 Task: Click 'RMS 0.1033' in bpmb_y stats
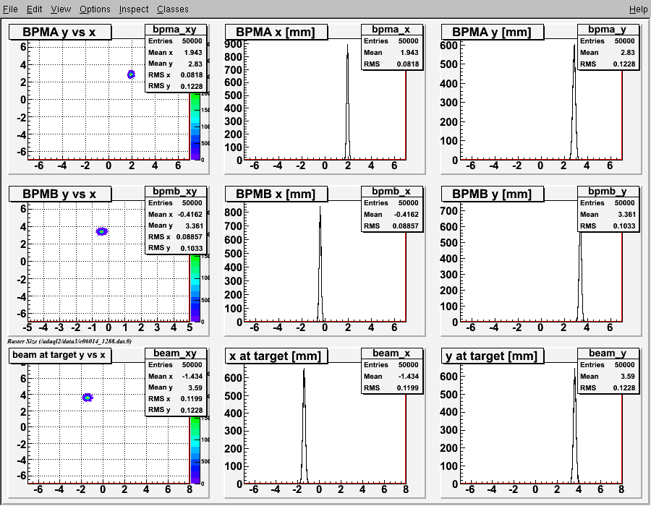[x=608, y=226]
